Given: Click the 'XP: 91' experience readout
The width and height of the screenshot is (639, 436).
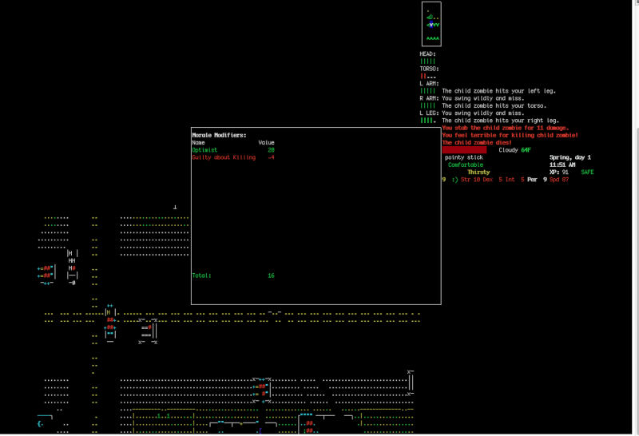Looking at the screenshot, I should [x=558, y=172].
